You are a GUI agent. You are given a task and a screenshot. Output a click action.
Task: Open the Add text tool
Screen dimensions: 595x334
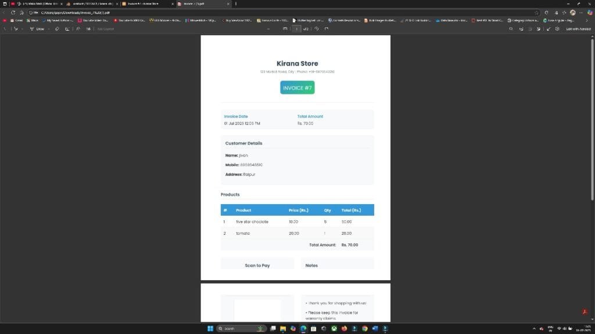pos(67,28)
